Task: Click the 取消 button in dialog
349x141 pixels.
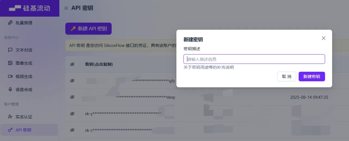Action: [286, 77]
